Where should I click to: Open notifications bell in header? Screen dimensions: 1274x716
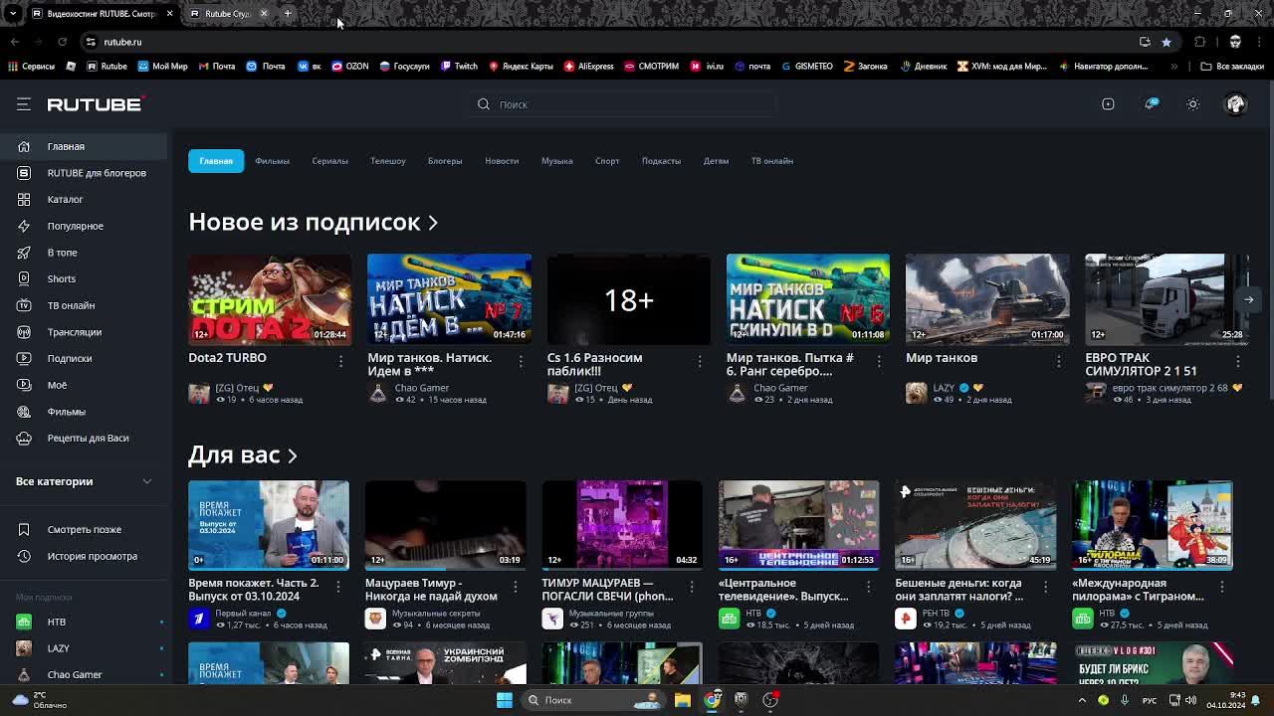[1151, 103]
